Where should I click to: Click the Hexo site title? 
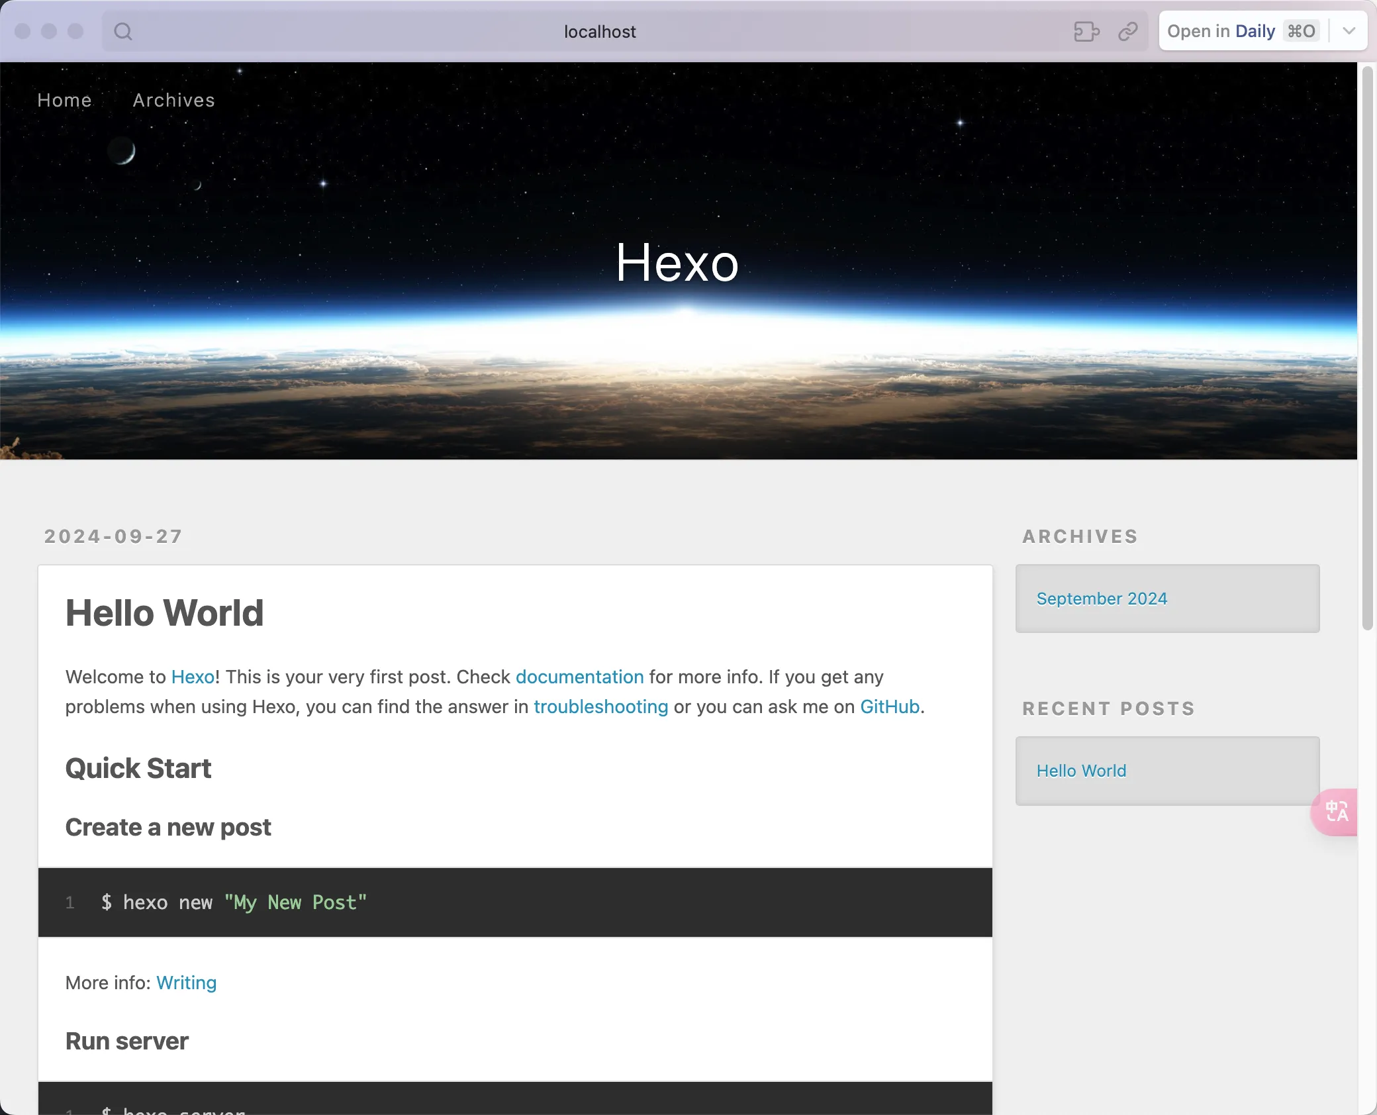[677, 263]
